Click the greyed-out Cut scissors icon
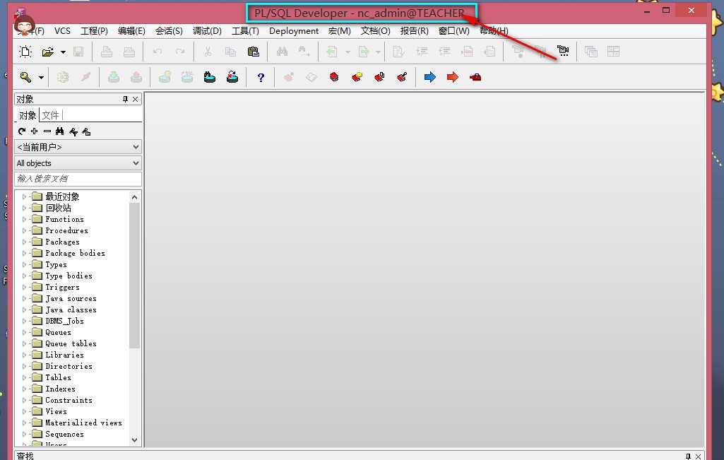724x460 pixels. (x=208, y=52)
